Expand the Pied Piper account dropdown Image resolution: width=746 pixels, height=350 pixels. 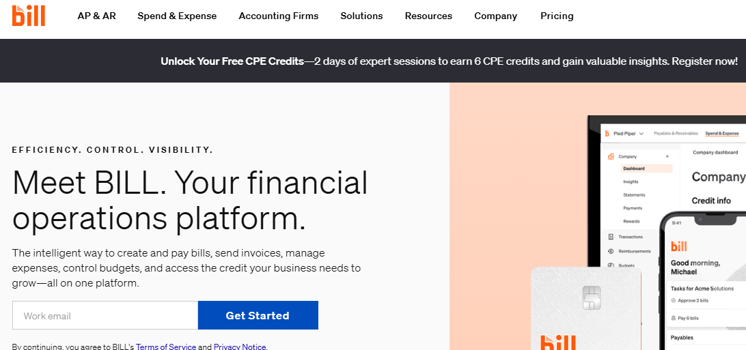coord(641,134)
